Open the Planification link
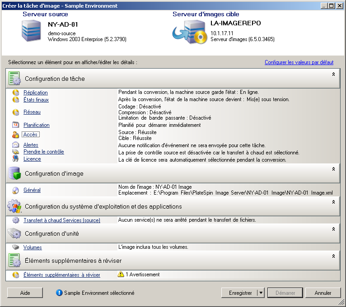 pos(37,125)
